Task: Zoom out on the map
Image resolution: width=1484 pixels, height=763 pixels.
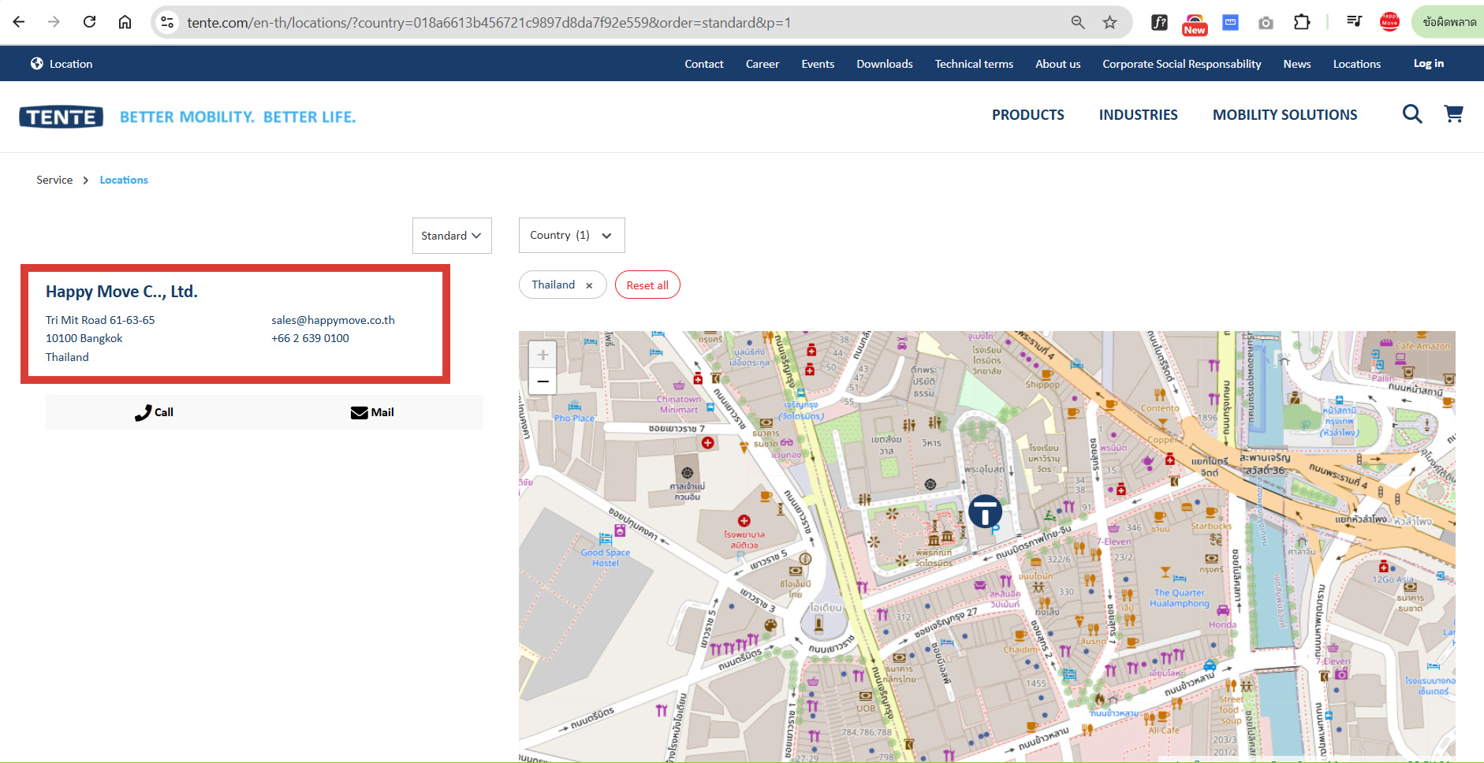Action: tap(543, 381)
